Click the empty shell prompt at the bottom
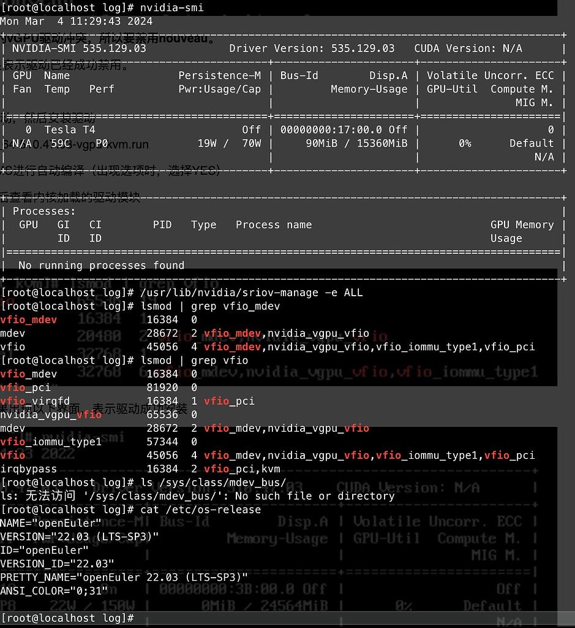Viewport: 575px width, 628px height. (67, 618)
